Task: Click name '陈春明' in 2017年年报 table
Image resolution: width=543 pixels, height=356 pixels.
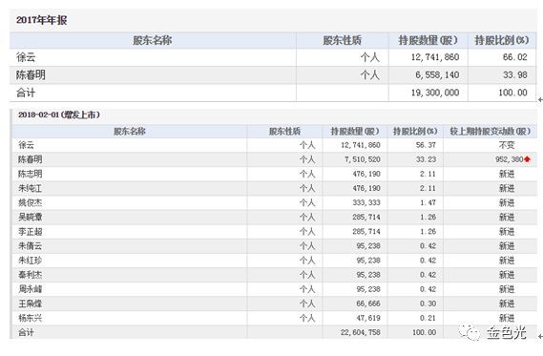Action: point(31,74)
